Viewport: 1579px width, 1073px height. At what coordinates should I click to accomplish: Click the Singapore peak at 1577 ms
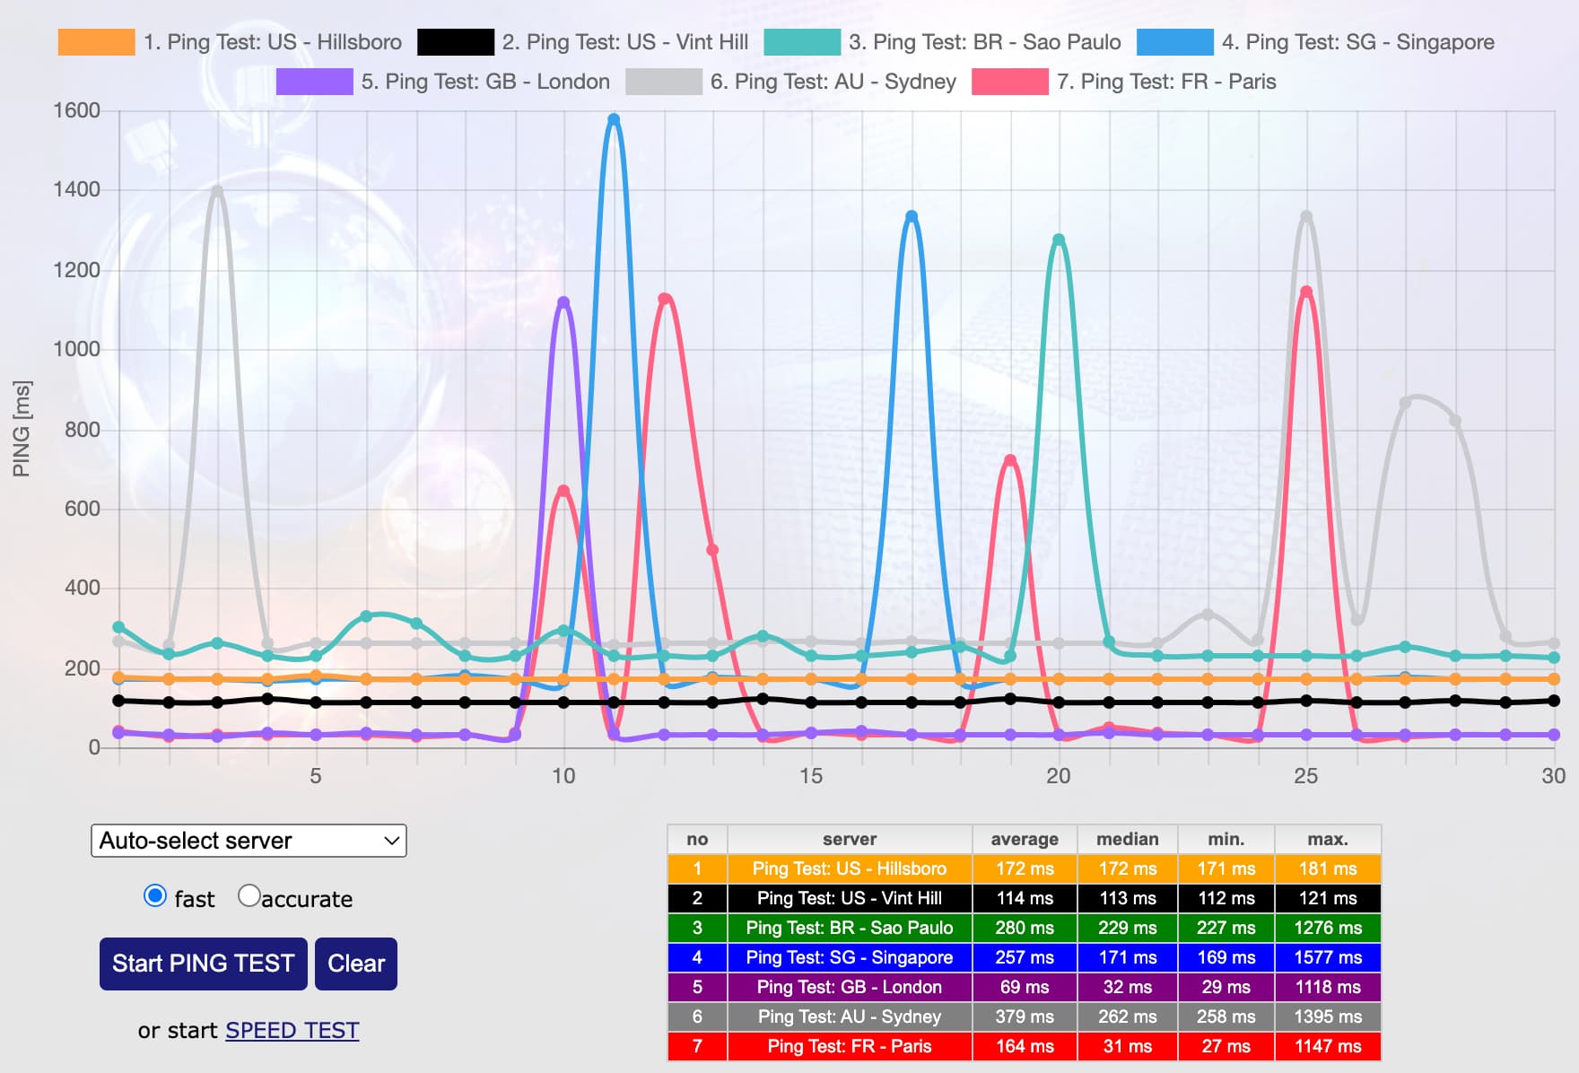pyautogui.click(x=613, y=118)
